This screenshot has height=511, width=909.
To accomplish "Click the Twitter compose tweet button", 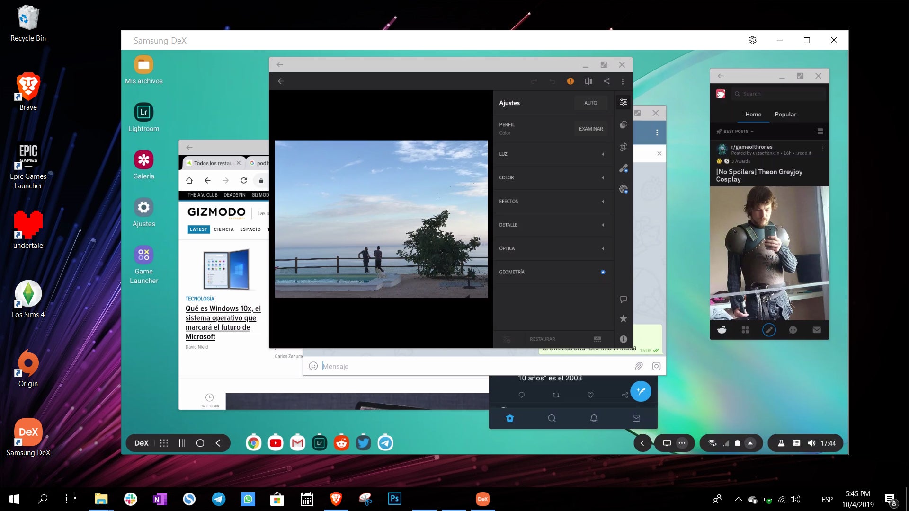I will [641, 391].
